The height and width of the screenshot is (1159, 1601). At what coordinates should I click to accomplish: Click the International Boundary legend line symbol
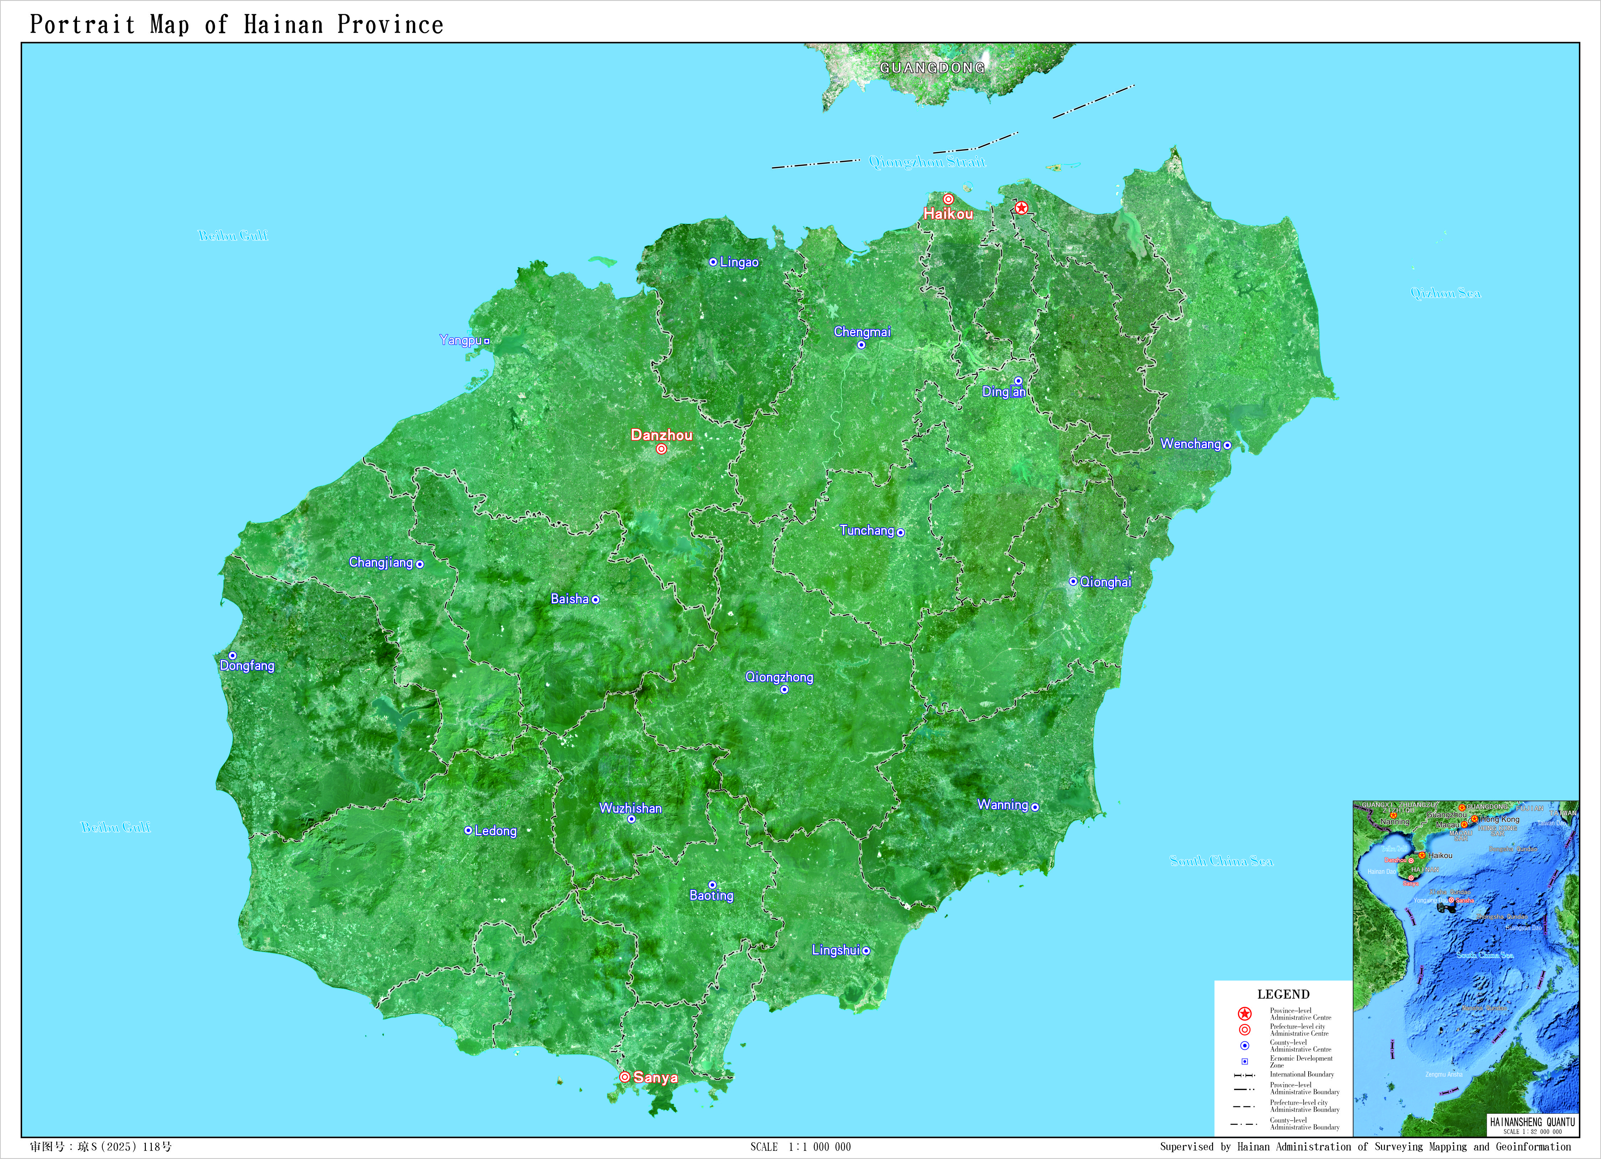coord(1244,1075)
